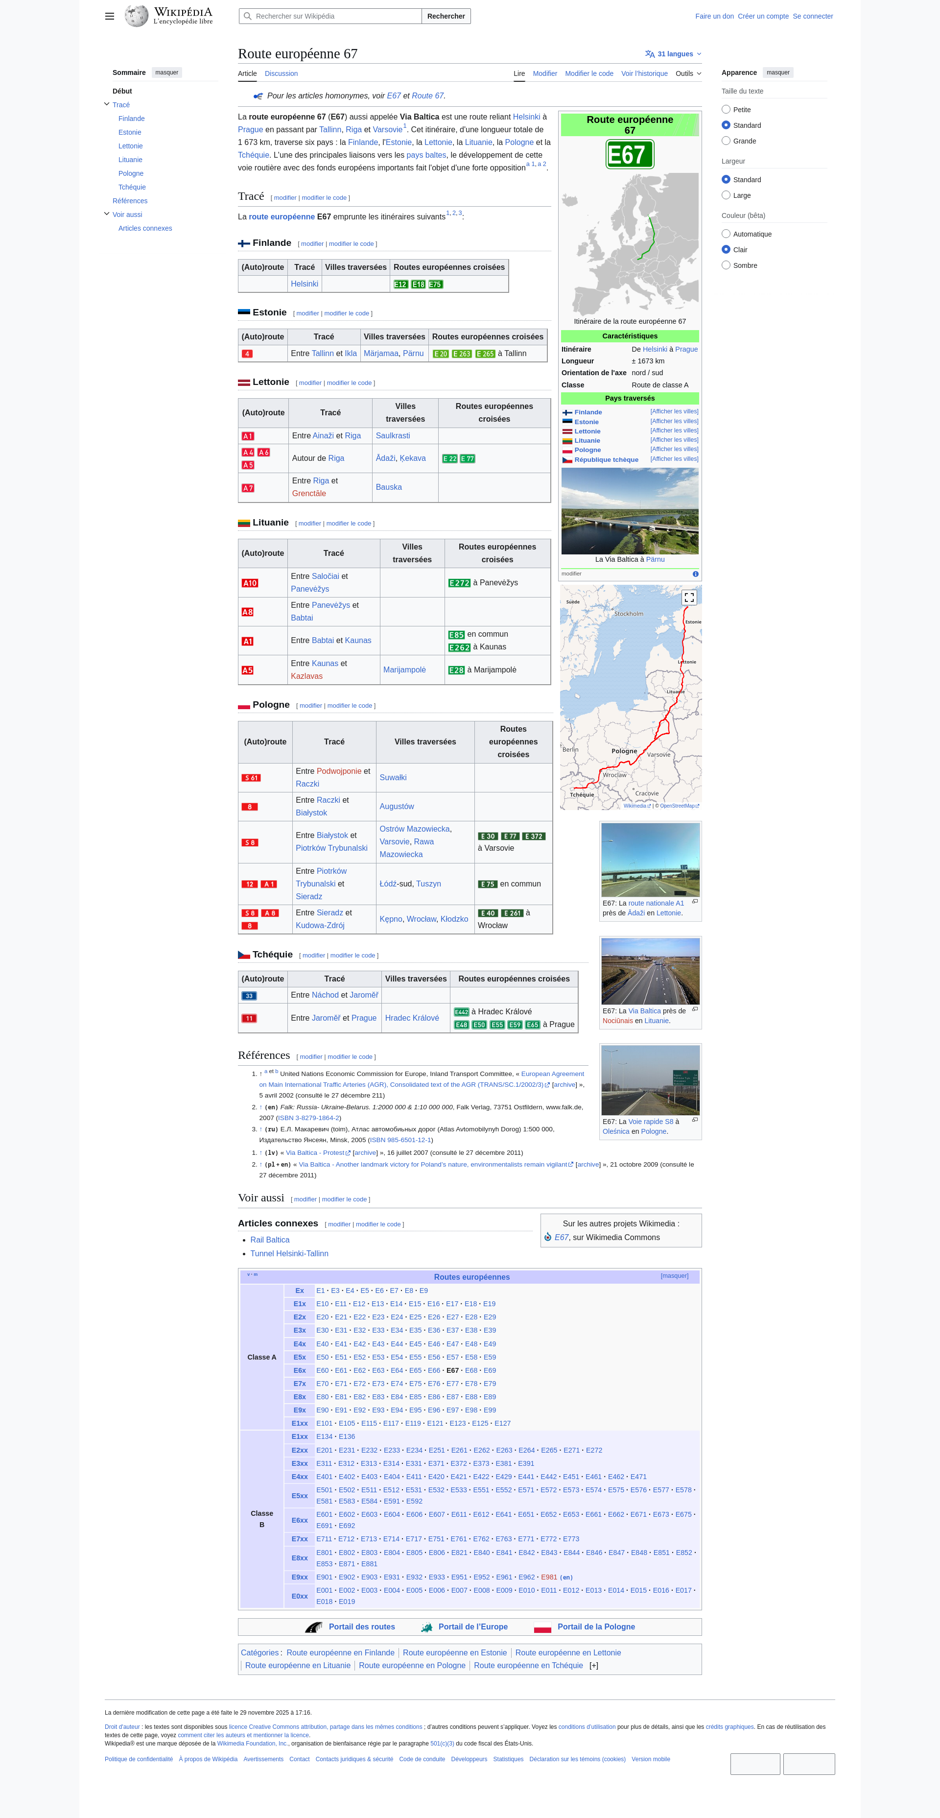Enable the Sombre color mode
Image resolution: width=940 pixels, height=1818 pixels.
pos(726,265)
